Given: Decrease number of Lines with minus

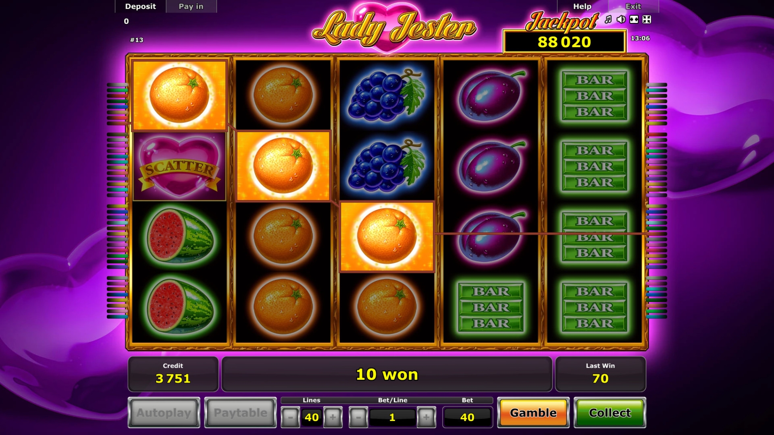Looking at the screenshot, I should 290,417.
